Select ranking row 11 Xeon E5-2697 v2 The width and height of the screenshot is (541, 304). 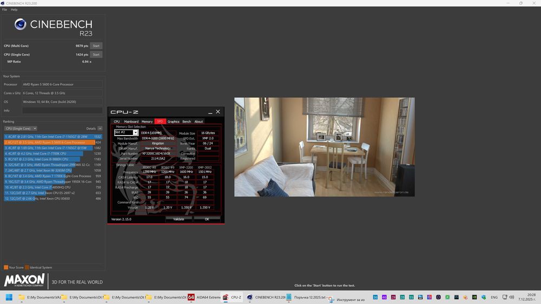pyautogui.click(x=53, y=193)
